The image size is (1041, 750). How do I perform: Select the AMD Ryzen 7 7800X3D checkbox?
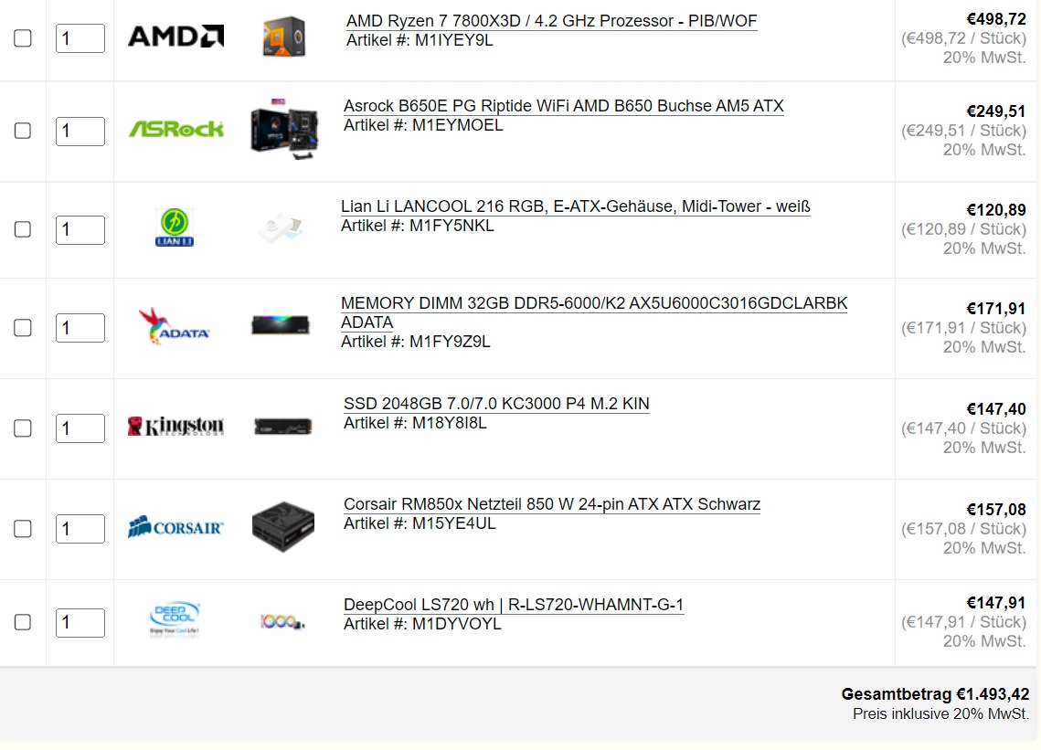click(x=23, y=37)
